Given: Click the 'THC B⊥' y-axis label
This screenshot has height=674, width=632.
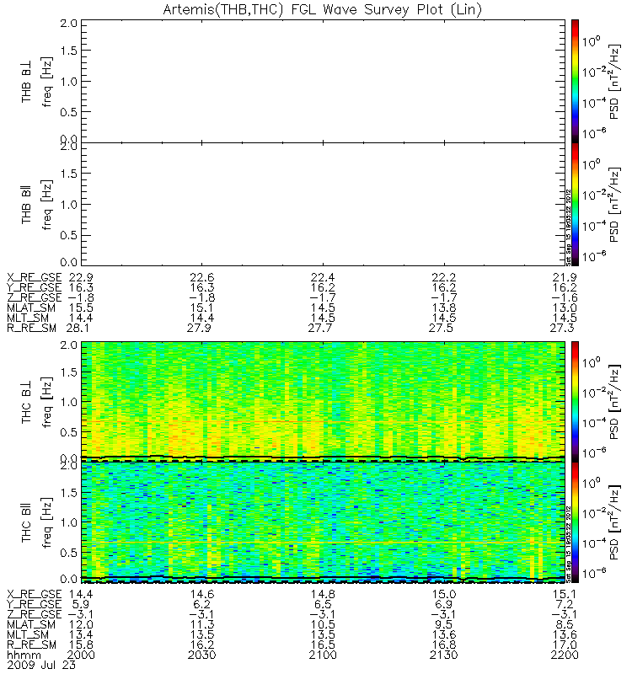Looking at the screenshot, I should (27, 402).
